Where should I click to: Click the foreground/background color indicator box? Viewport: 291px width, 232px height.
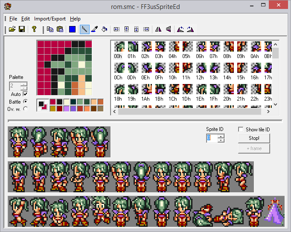coord(43,105)
